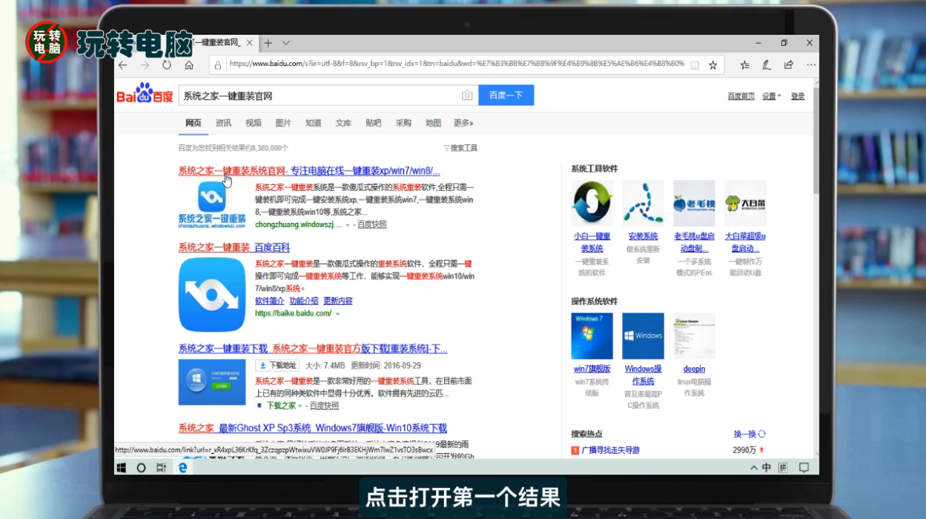Open the browser home page icon

(x=189, y=65)
